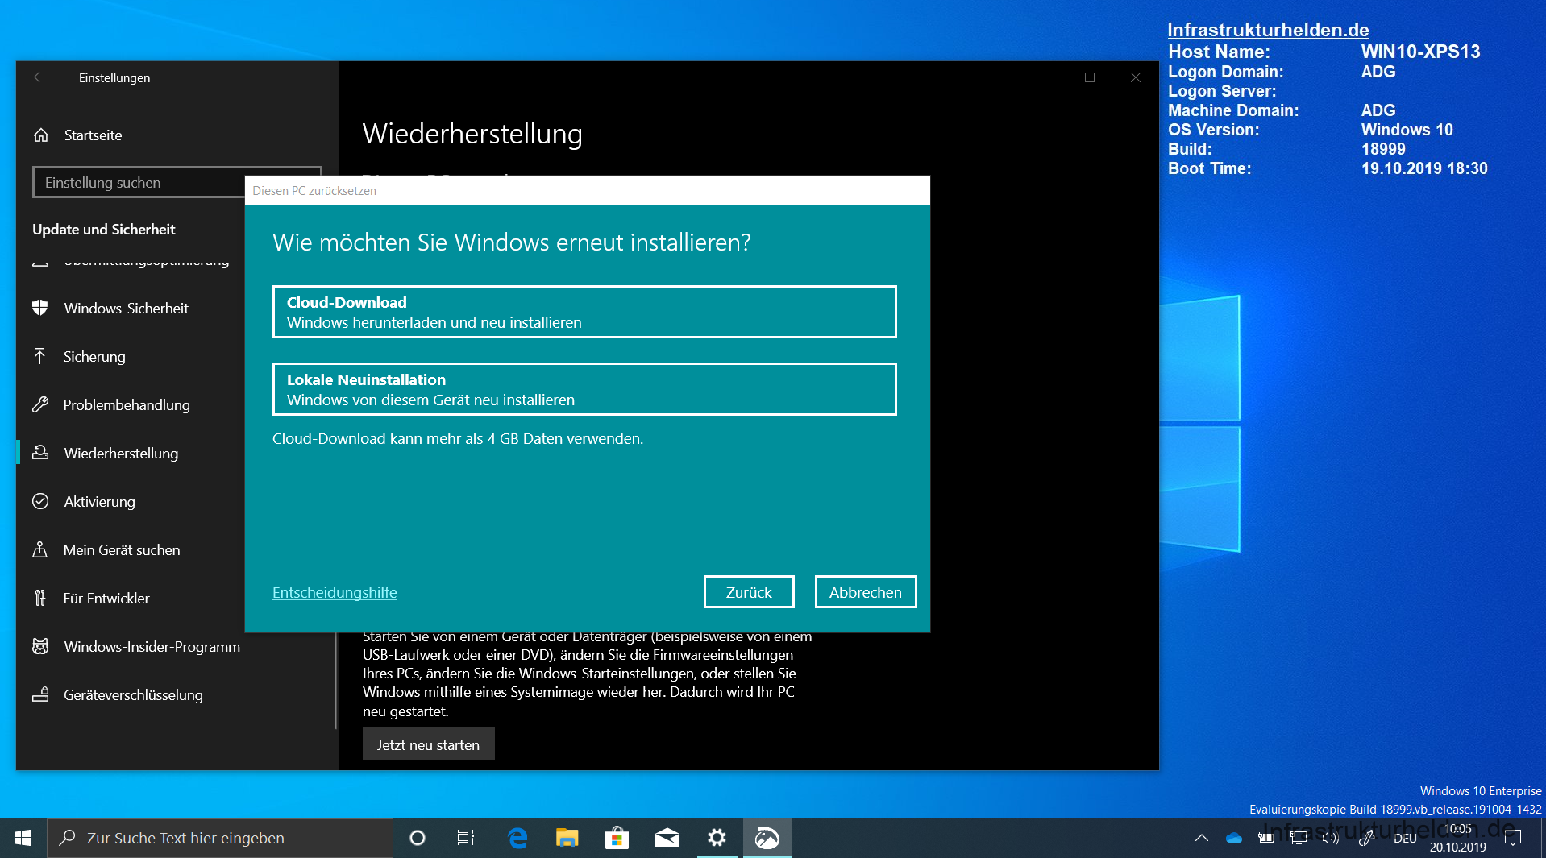Click the checkmark circle icon for Aktivierung
Screen dimensions: 1546x858
pyautogui.click(x=40, y=501)
